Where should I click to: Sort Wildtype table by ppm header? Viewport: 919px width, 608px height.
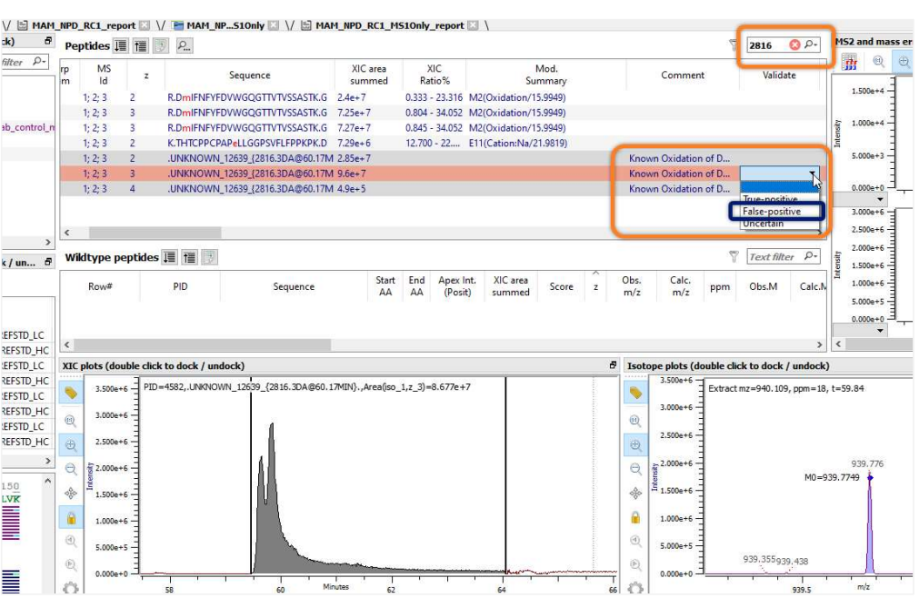pos(720,286)
